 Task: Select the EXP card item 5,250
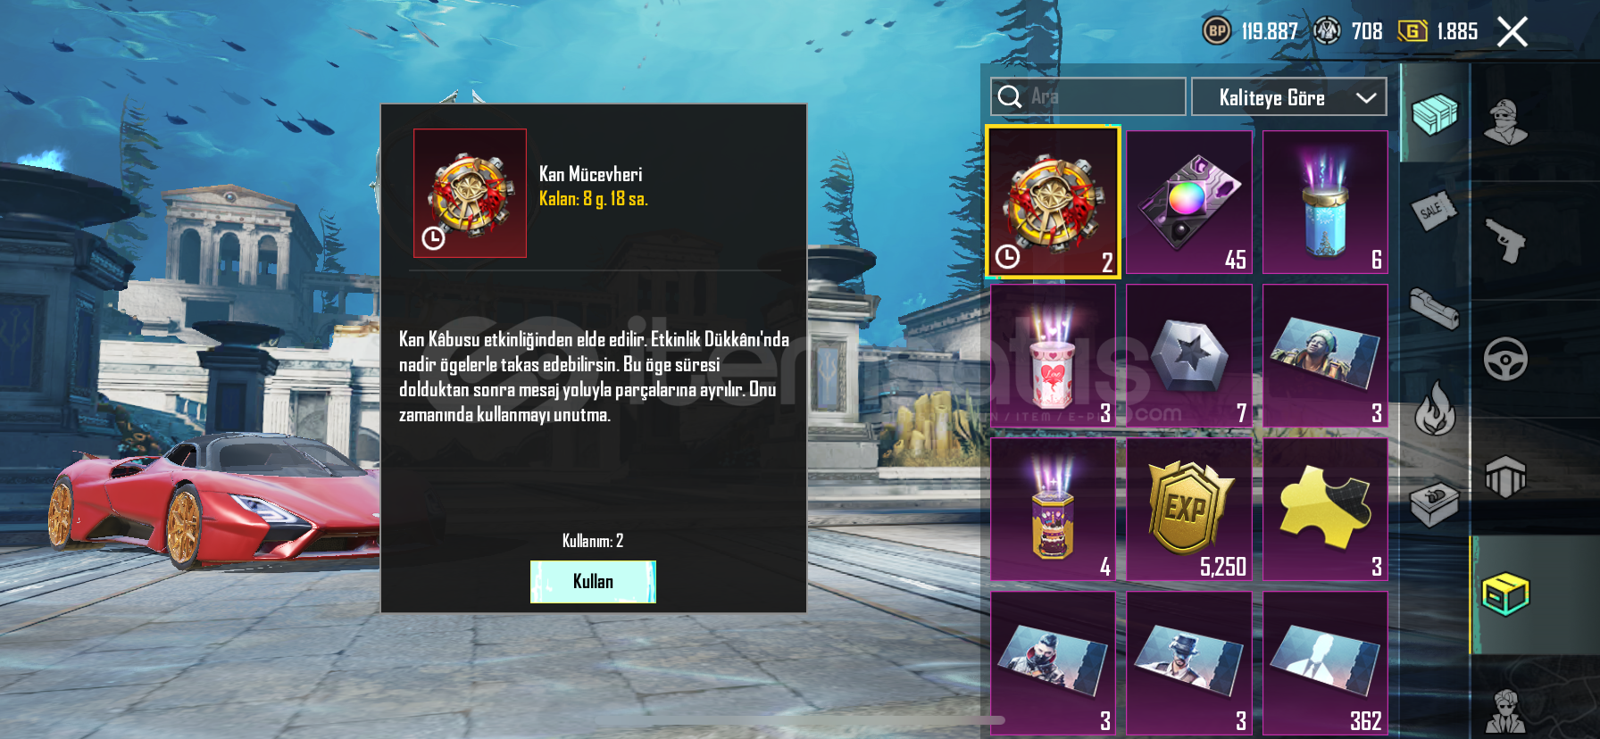(1189, 510)
